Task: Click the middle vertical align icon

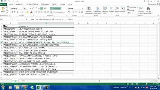Action: (39, 8)
